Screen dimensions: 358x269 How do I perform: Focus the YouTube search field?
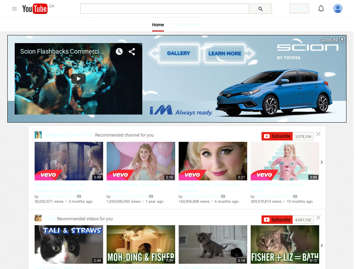pos(165,9)
